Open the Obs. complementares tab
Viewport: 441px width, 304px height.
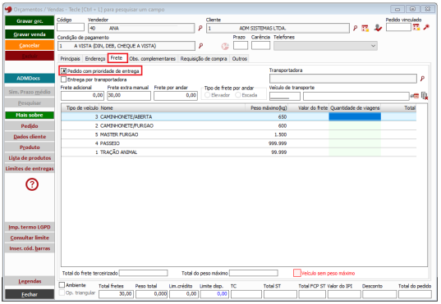(x=153, y=59)
